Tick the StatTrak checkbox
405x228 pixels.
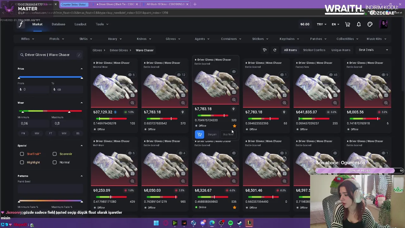click(22, 154)
